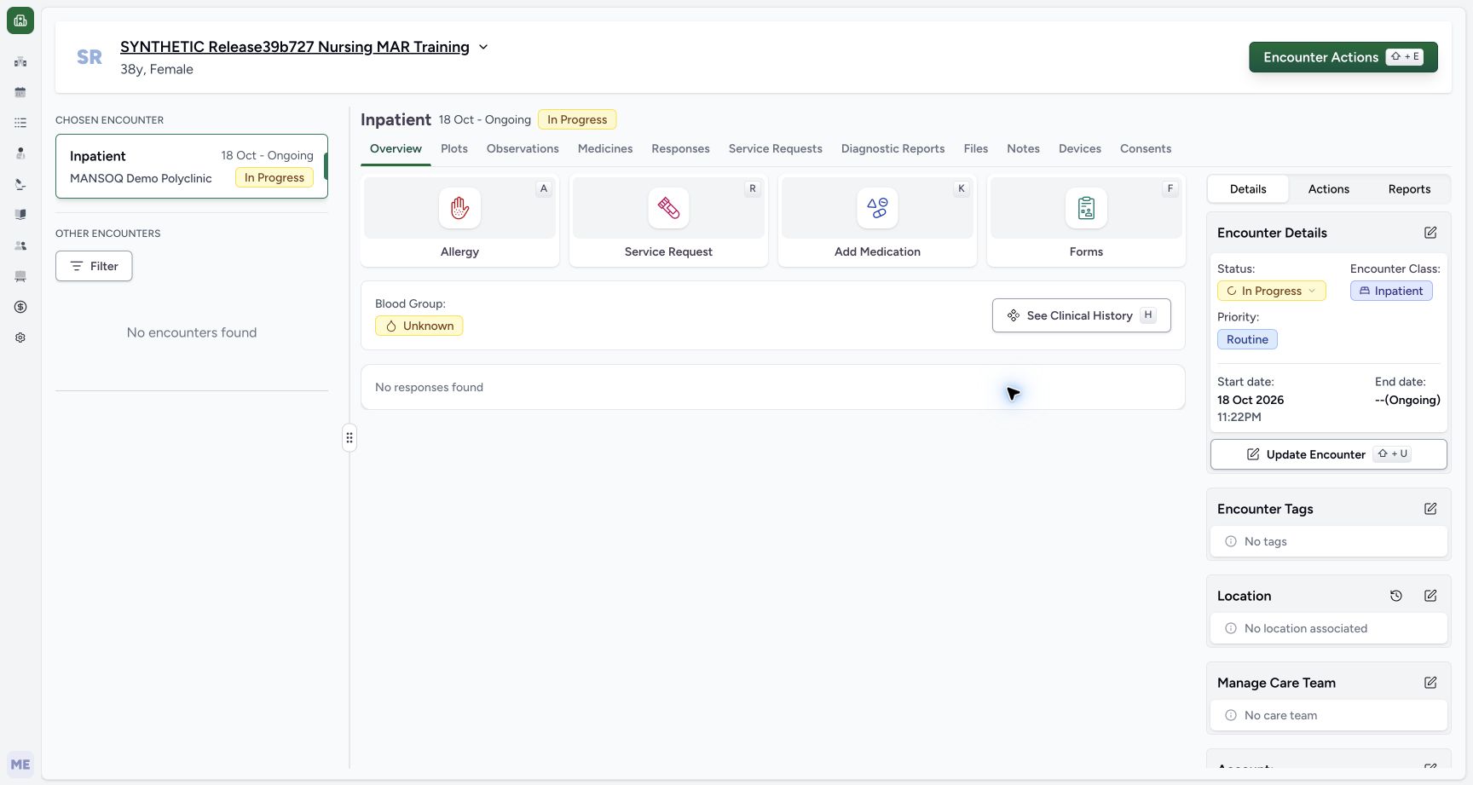Select the Add Medication pills icon
The width and height of the screenshot is (1473, 785).
click(877, 208)
